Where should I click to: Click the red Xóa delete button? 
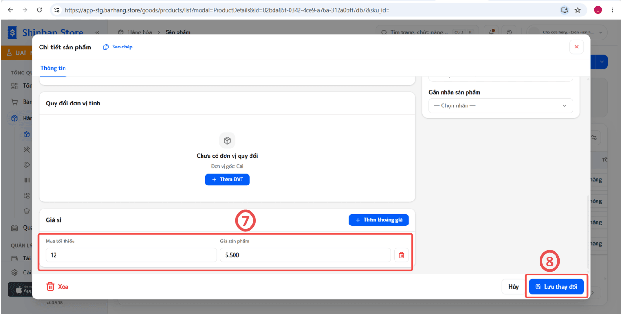[x=57, y=287]
